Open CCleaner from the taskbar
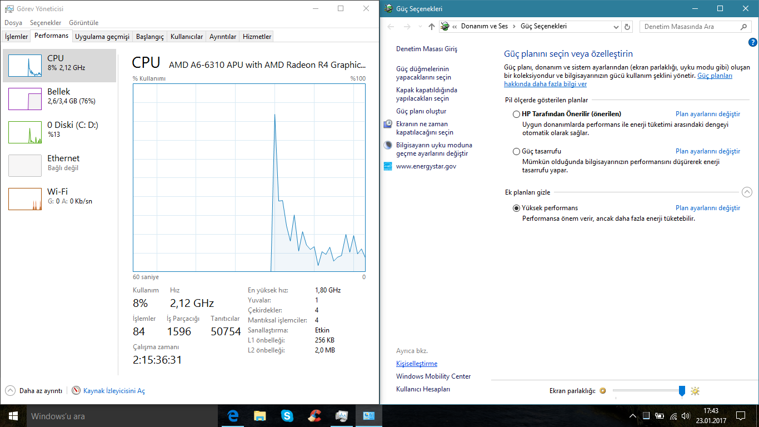 (x=314, y=416)
